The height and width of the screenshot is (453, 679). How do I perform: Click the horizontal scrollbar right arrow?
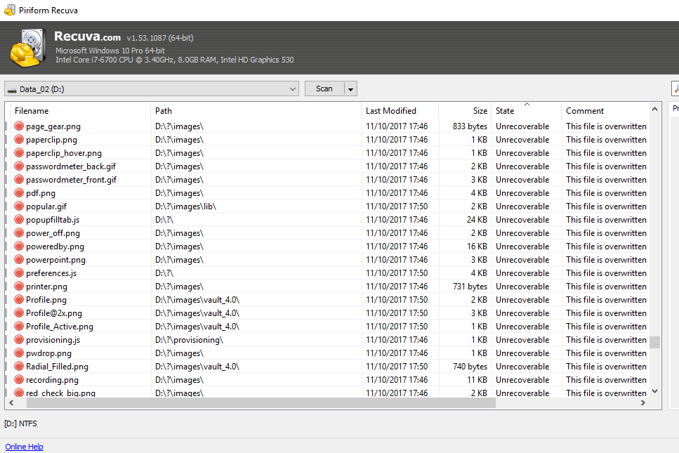coord(643,404)
